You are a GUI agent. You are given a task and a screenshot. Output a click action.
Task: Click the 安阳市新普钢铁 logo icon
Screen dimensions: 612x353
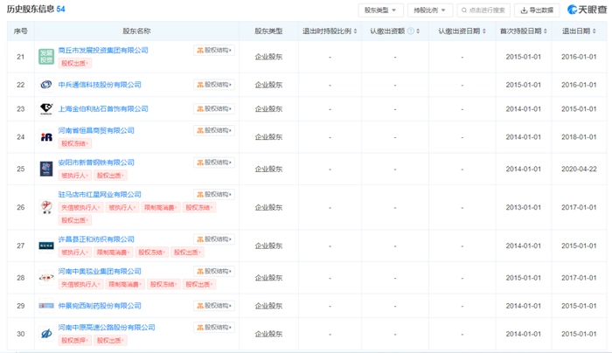click(x=46, y=168)
